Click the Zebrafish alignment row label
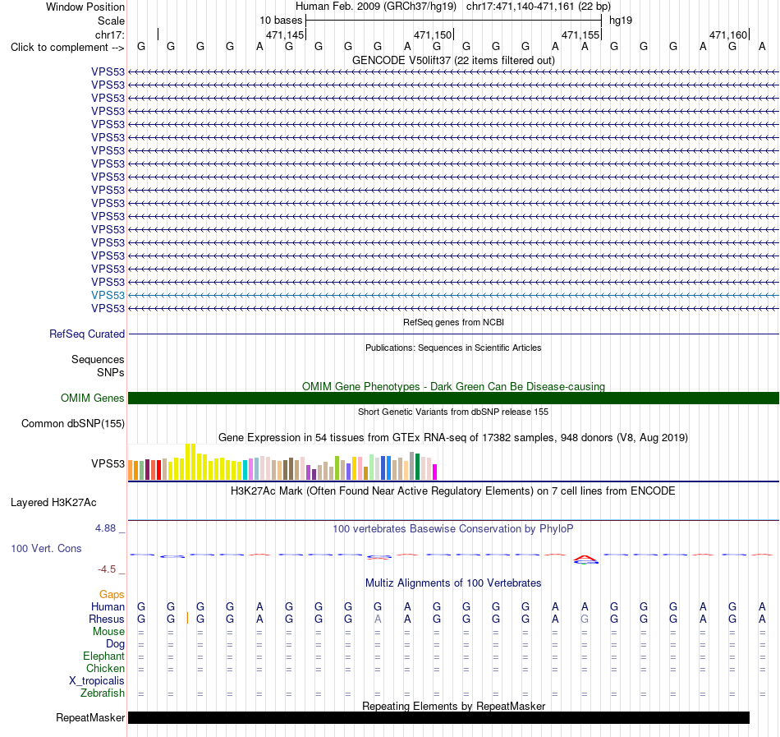 [x=103, y=693]
